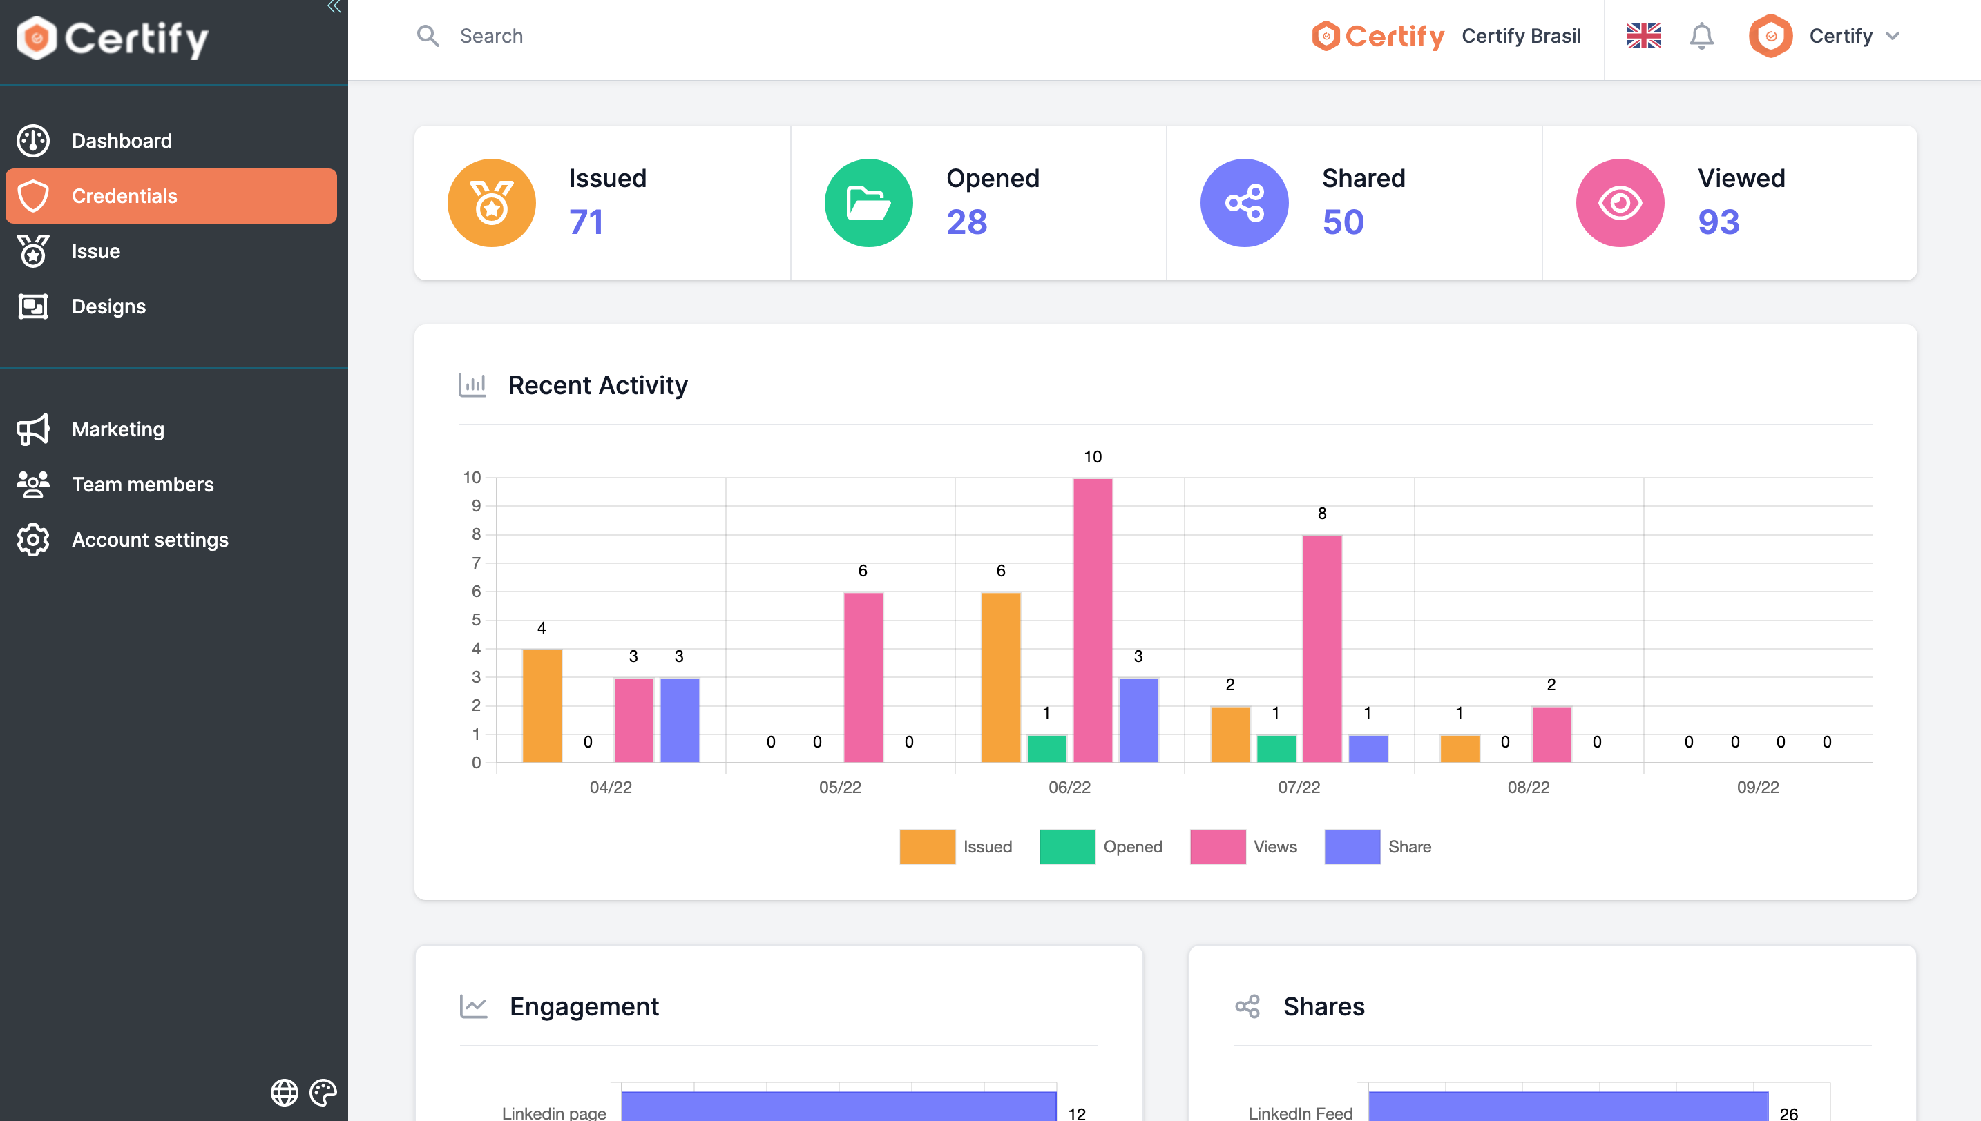Open Account settings page
Viewport: 1981px width, 1121px height.
[x=149, y=540]
